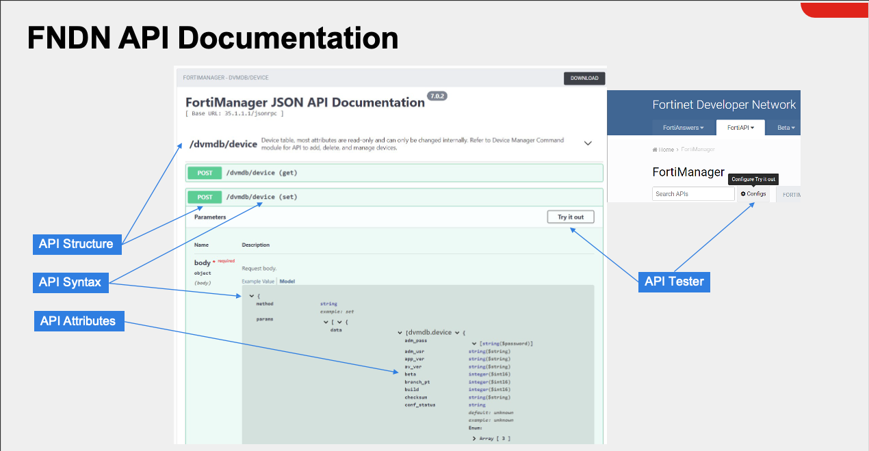Switch to the Example Value tab
869x451 pixels.
[x=258, y=282]
